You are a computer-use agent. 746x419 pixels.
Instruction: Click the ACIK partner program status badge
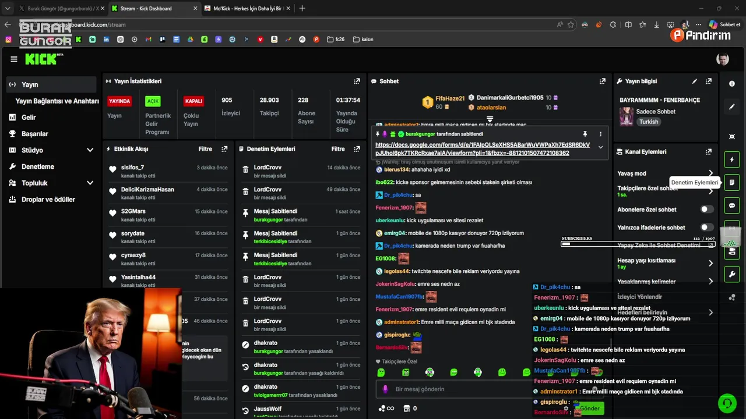153,101
